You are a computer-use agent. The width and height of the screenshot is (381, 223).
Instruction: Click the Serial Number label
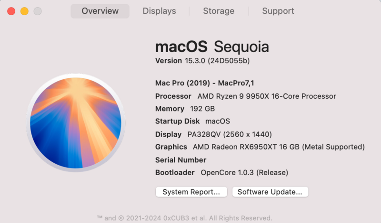tap(181, 160)
